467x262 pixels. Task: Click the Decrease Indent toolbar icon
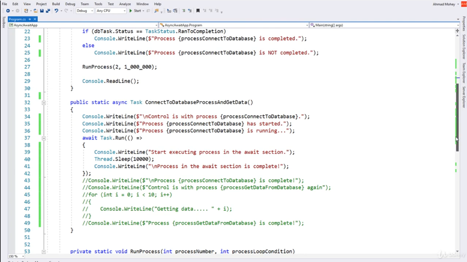point(184,11)
